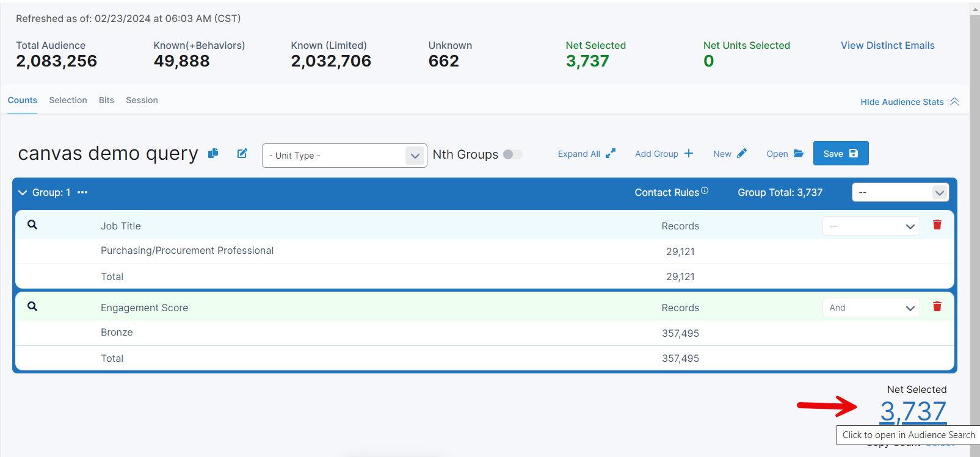The width and height of the screenshot is (980, 457).
Task: Open the Bits tab
Action: (x=106, y=100)
